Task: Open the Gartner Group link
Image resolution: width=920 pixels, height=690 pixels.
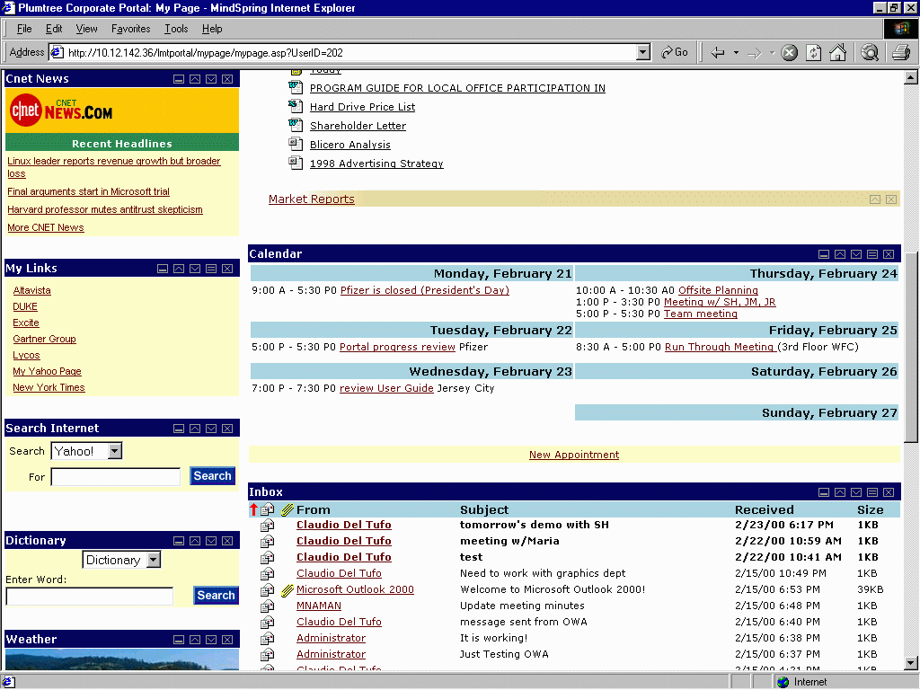Action: 45,339
